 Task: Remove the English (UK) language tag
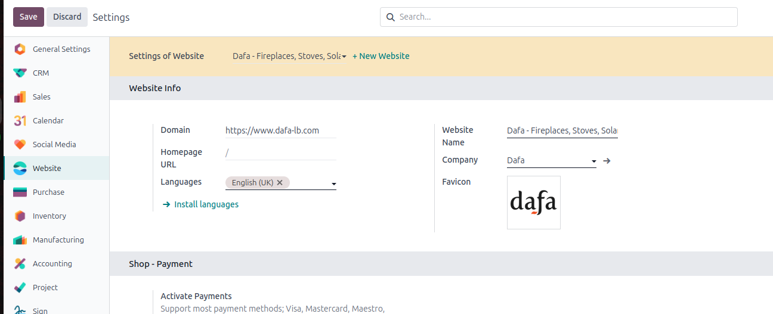point(280,182)
